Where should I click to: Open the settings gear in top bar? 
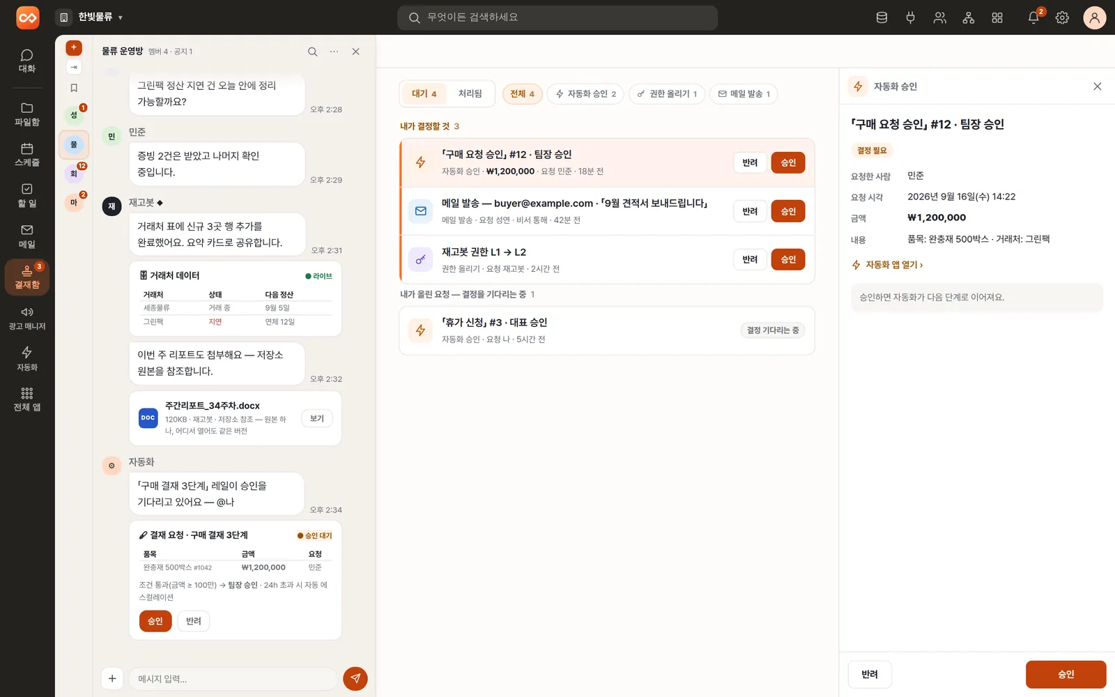pos(1062,17)
